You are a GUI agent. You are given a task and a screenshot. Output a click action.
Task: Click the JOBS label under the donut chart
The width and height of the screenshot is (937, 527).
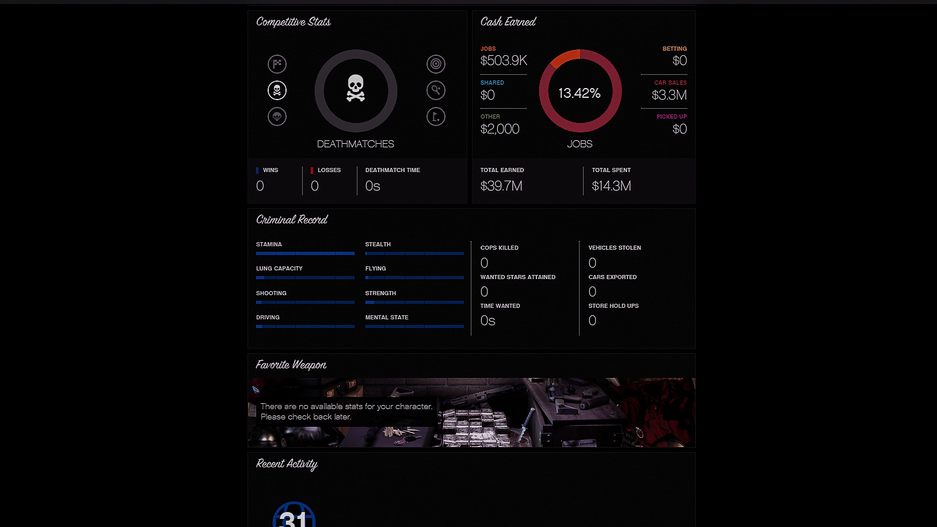tap(580, 144)
